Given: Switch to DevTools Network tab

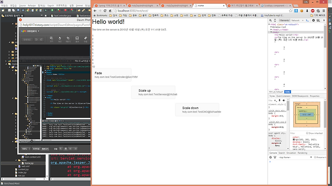Looking at the screenshot, I should [x=295, y=20].
